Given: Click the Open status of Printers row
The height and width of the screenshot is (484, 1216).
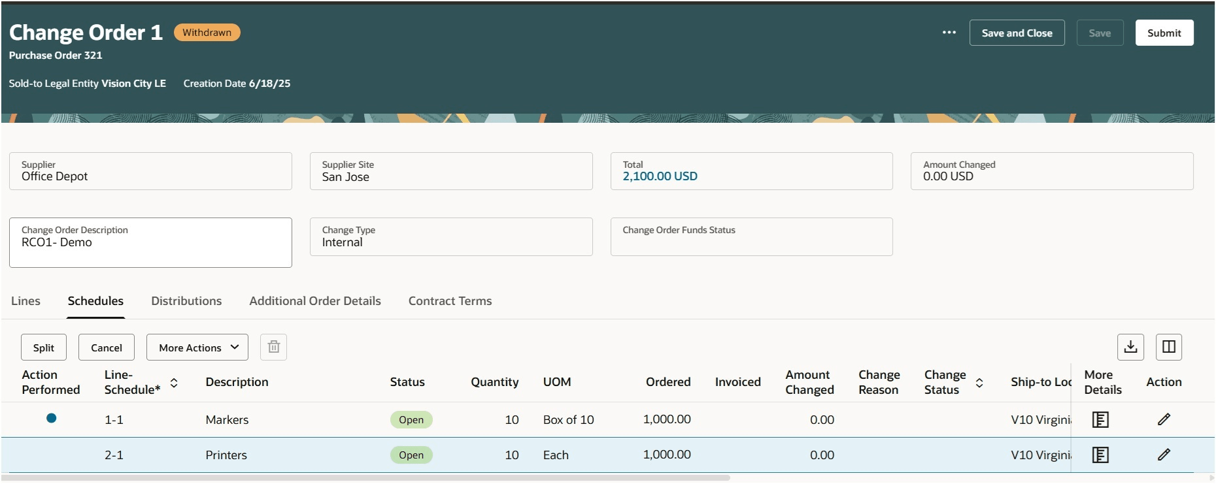Looking at the screenshot, I should click(x=411, y=455).
